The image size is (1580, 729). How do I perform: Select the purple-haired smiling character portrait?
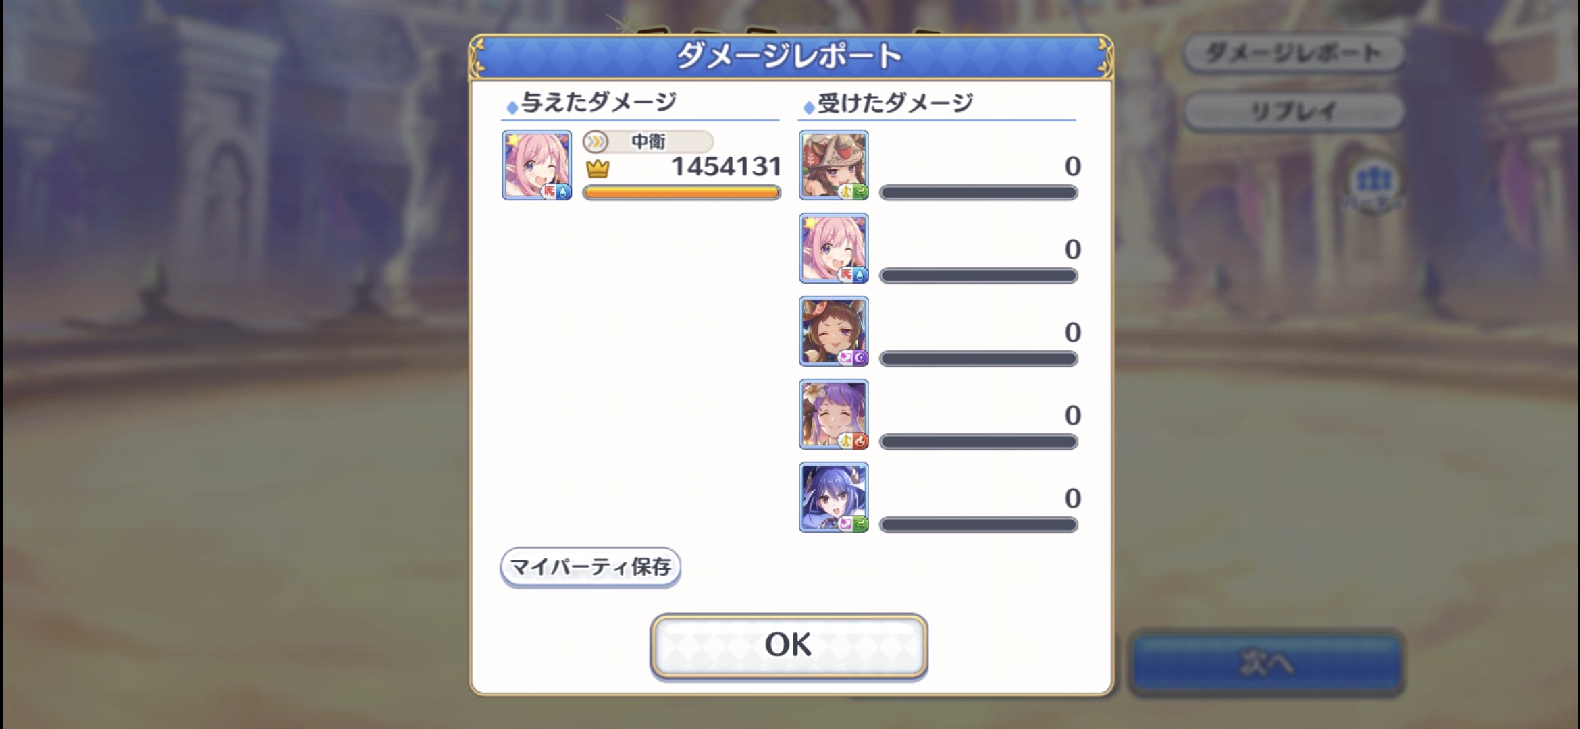[x=834, y=414]
